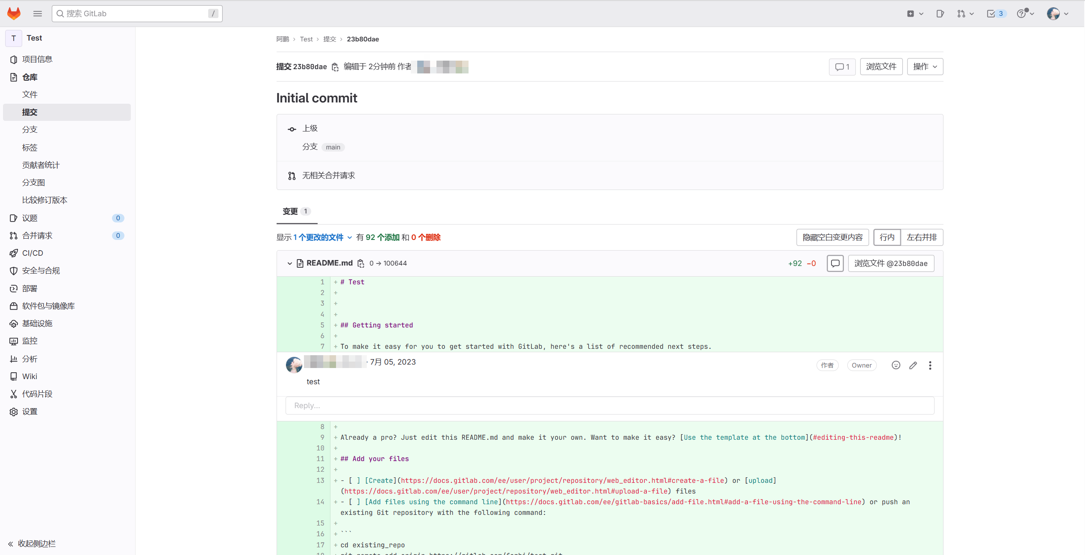Edit the test comment with pencil icon
1085x555 pixels.
(x=913, y=365)
